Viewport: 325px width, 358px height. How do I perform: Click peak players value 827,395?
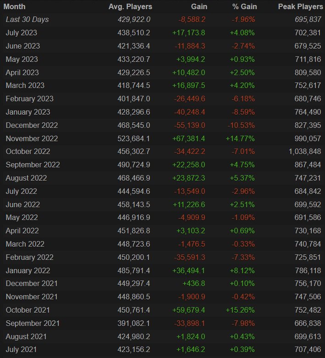coord(308,125)
